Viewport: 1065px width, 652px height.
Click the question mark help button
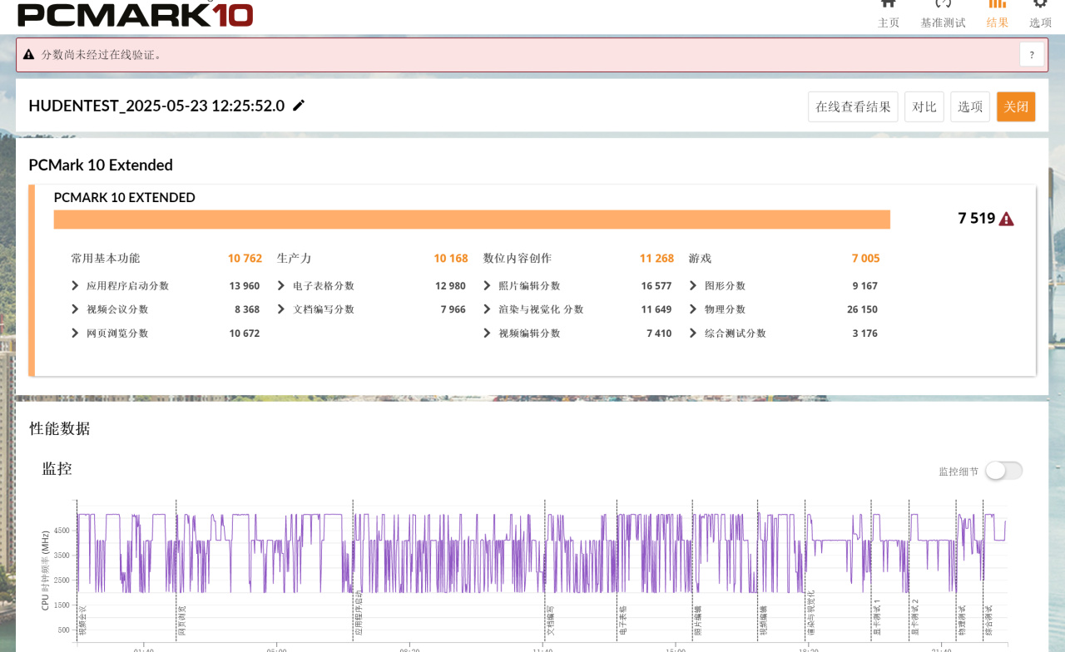[1032, 55]
